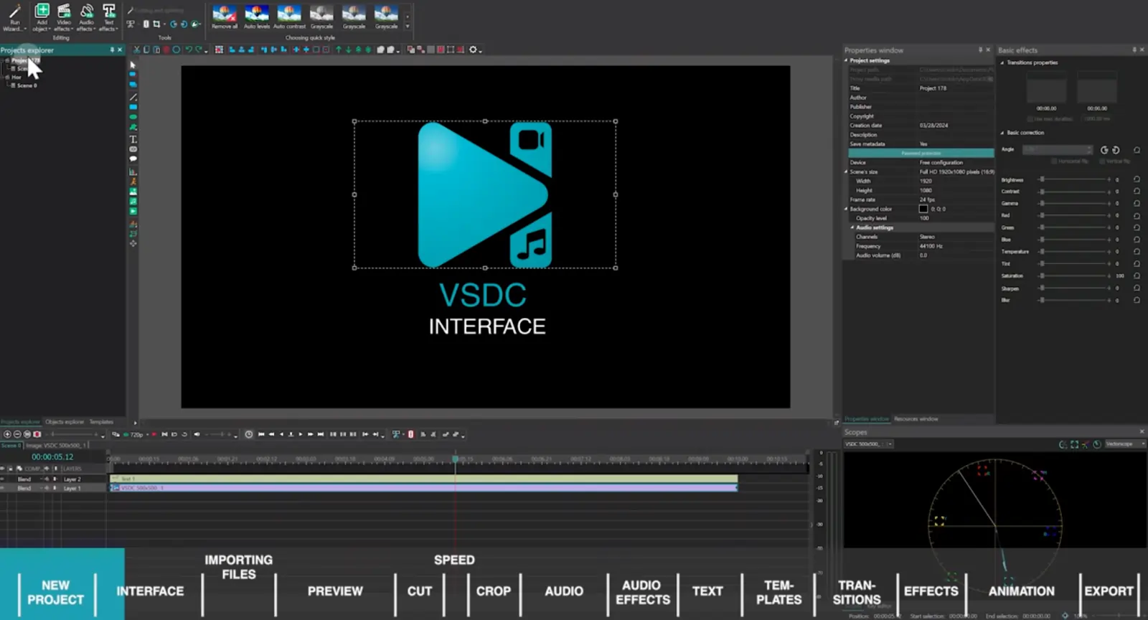Switch to the Templates tab
This screenshot has width=1148, height=620.
tap(101, 422)
